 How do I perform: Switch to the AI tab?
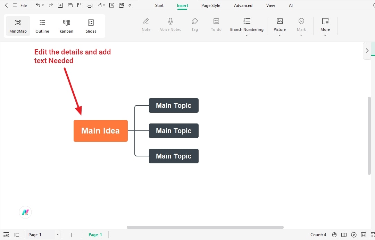coord(291,6)
